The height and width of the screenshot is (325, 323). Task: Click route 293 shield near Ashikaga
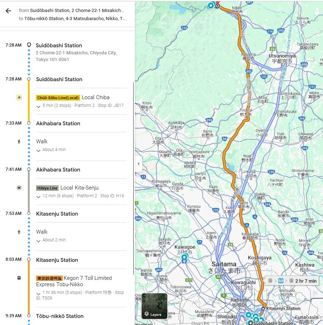(x=209, y=120)
